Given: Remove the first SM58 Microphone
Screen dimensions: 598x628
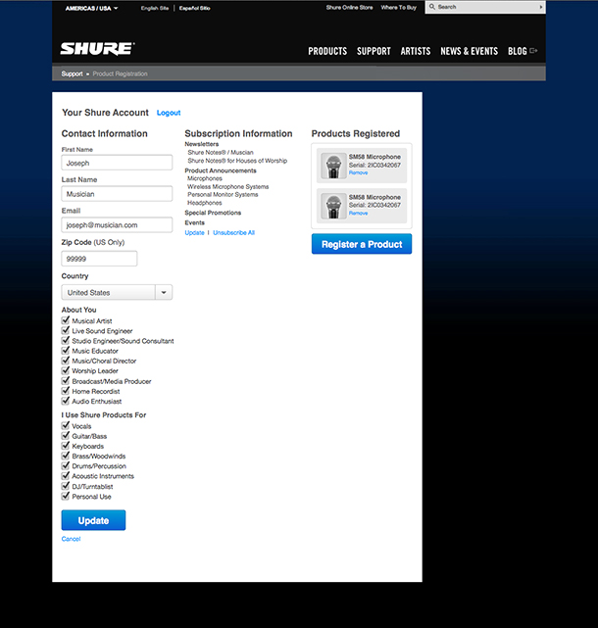Looking at the screenshot, I should coord(358,172).
